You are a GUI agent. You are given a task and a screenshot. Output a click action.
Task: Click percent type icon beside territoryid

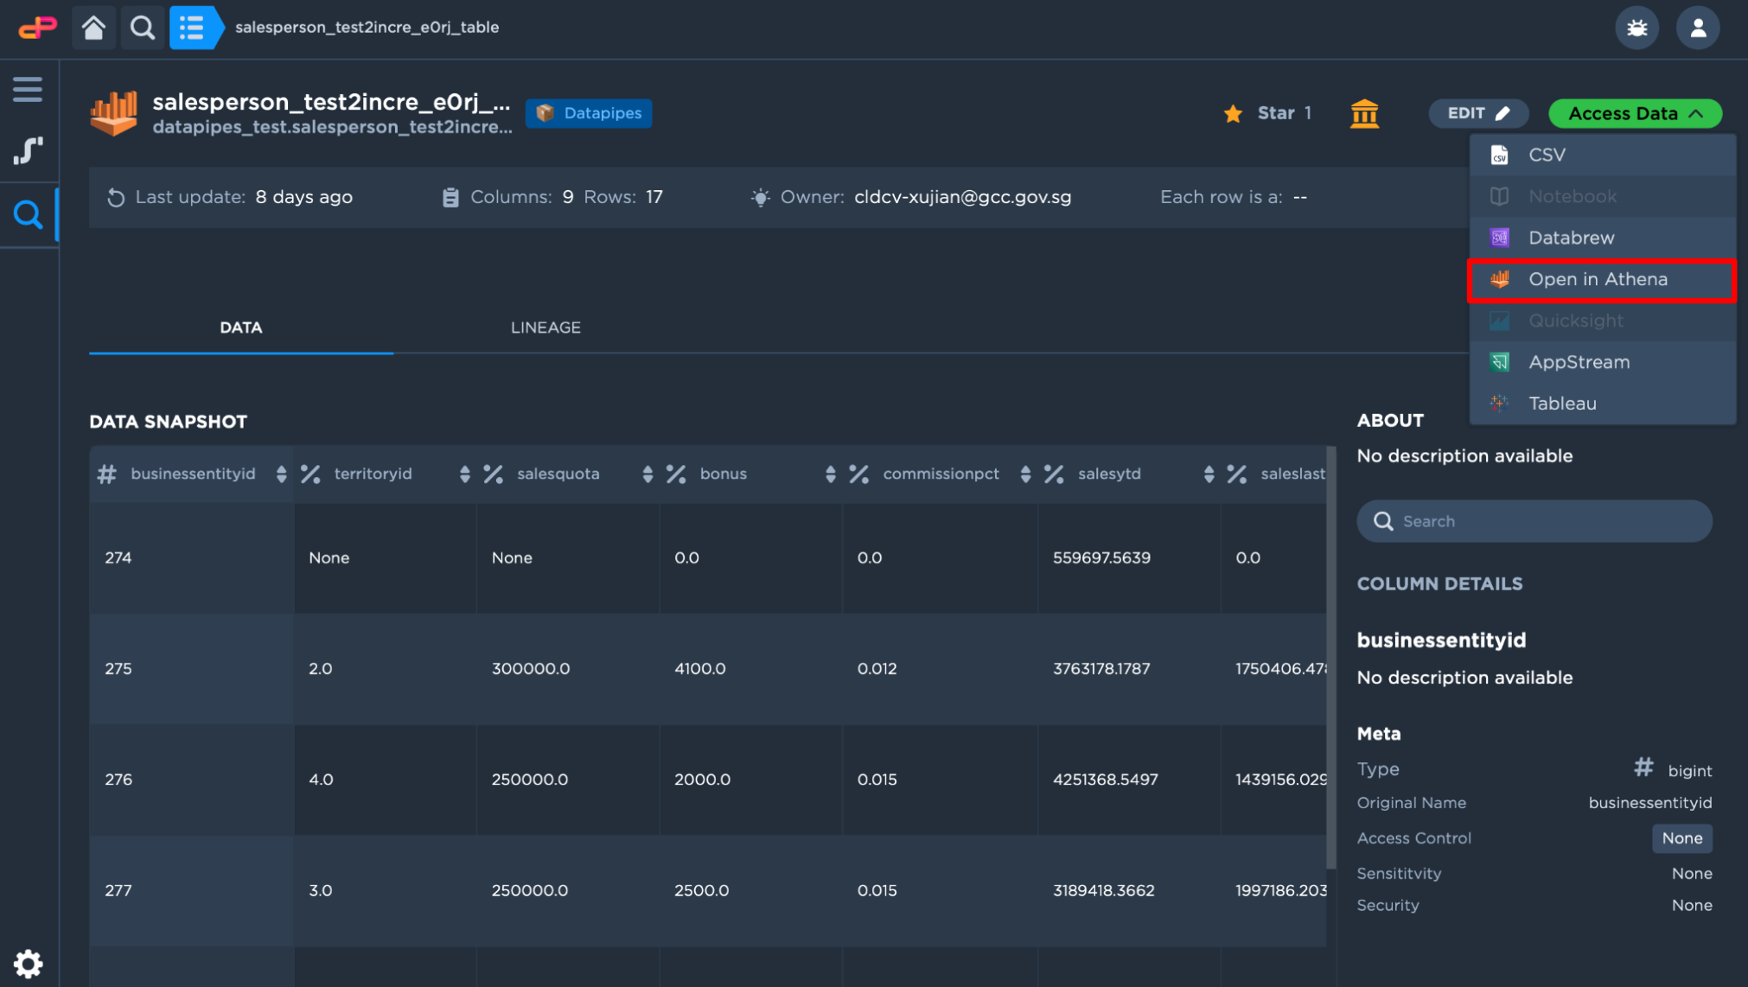pyautogui.click(x=310, y=474)
